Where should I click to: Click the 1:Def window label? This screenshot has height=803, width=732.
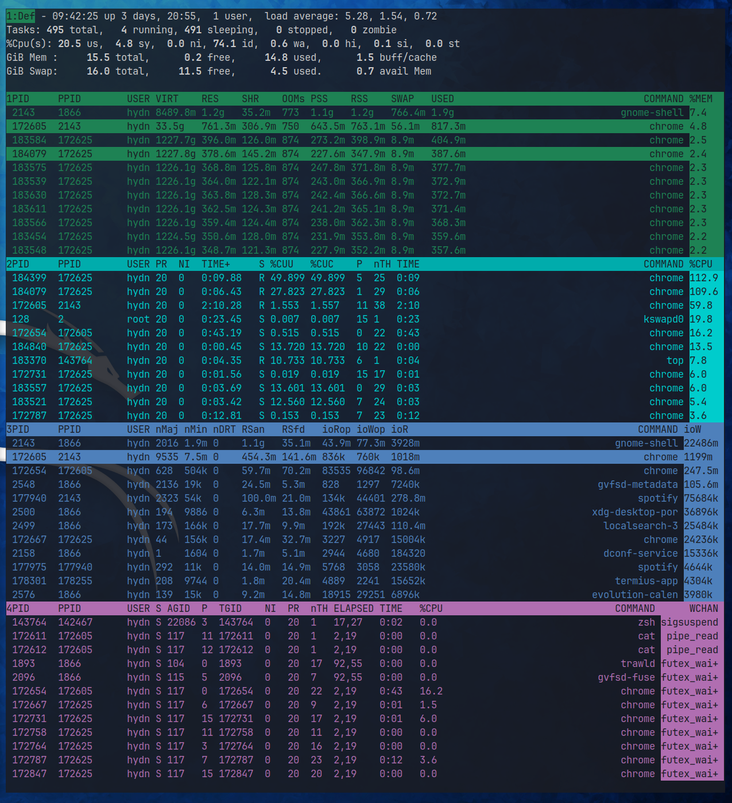tap(21, 16)
